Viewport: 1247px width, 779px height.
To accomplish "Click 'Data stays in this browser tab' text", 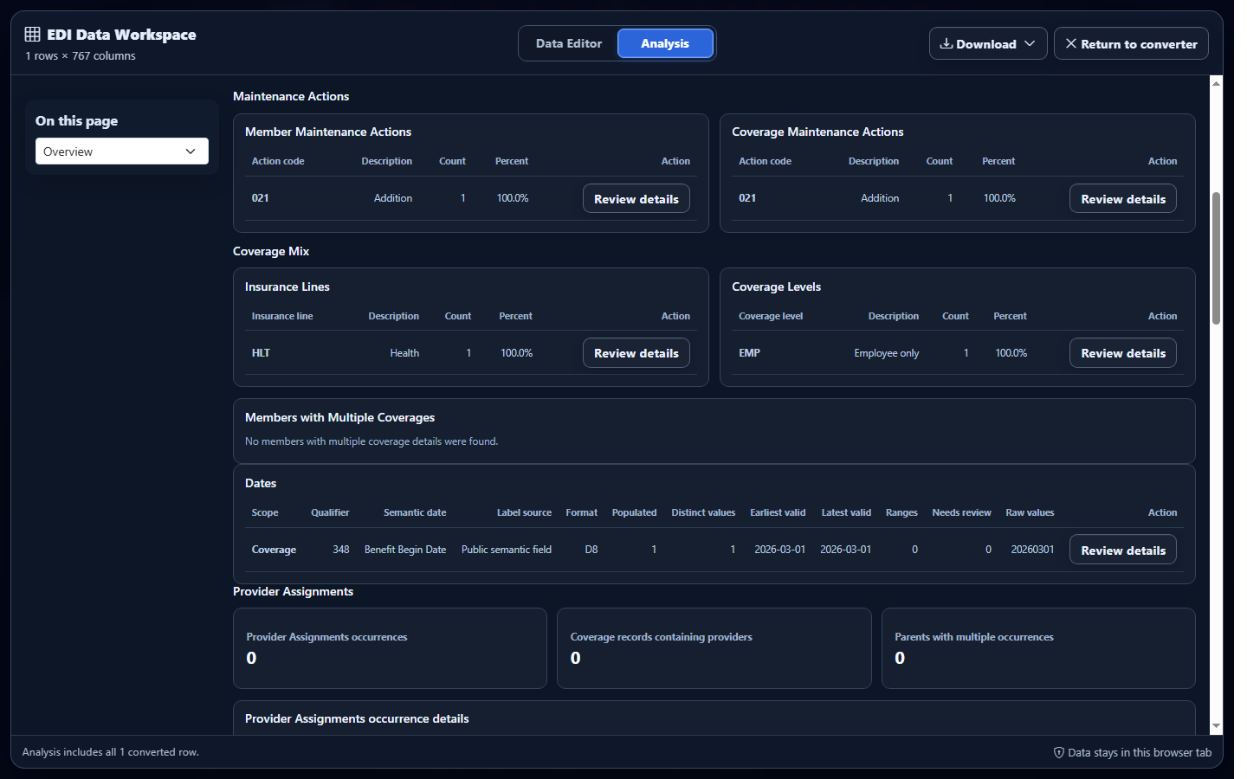I will click(1140, 752).
